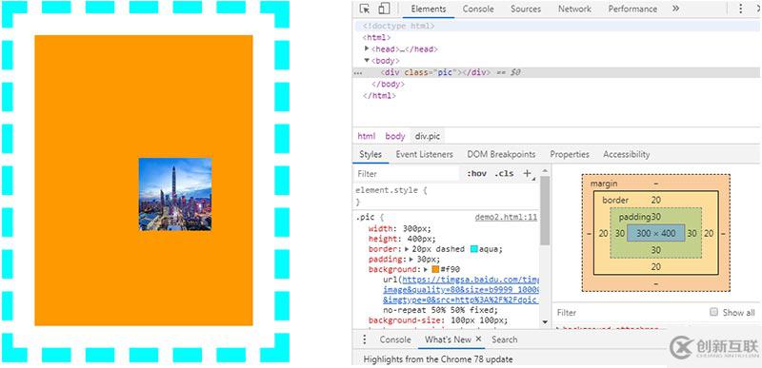Select the div class pic node
This screenshot has height=368, width=762.
pyautogui.click(x=436, y=72)
